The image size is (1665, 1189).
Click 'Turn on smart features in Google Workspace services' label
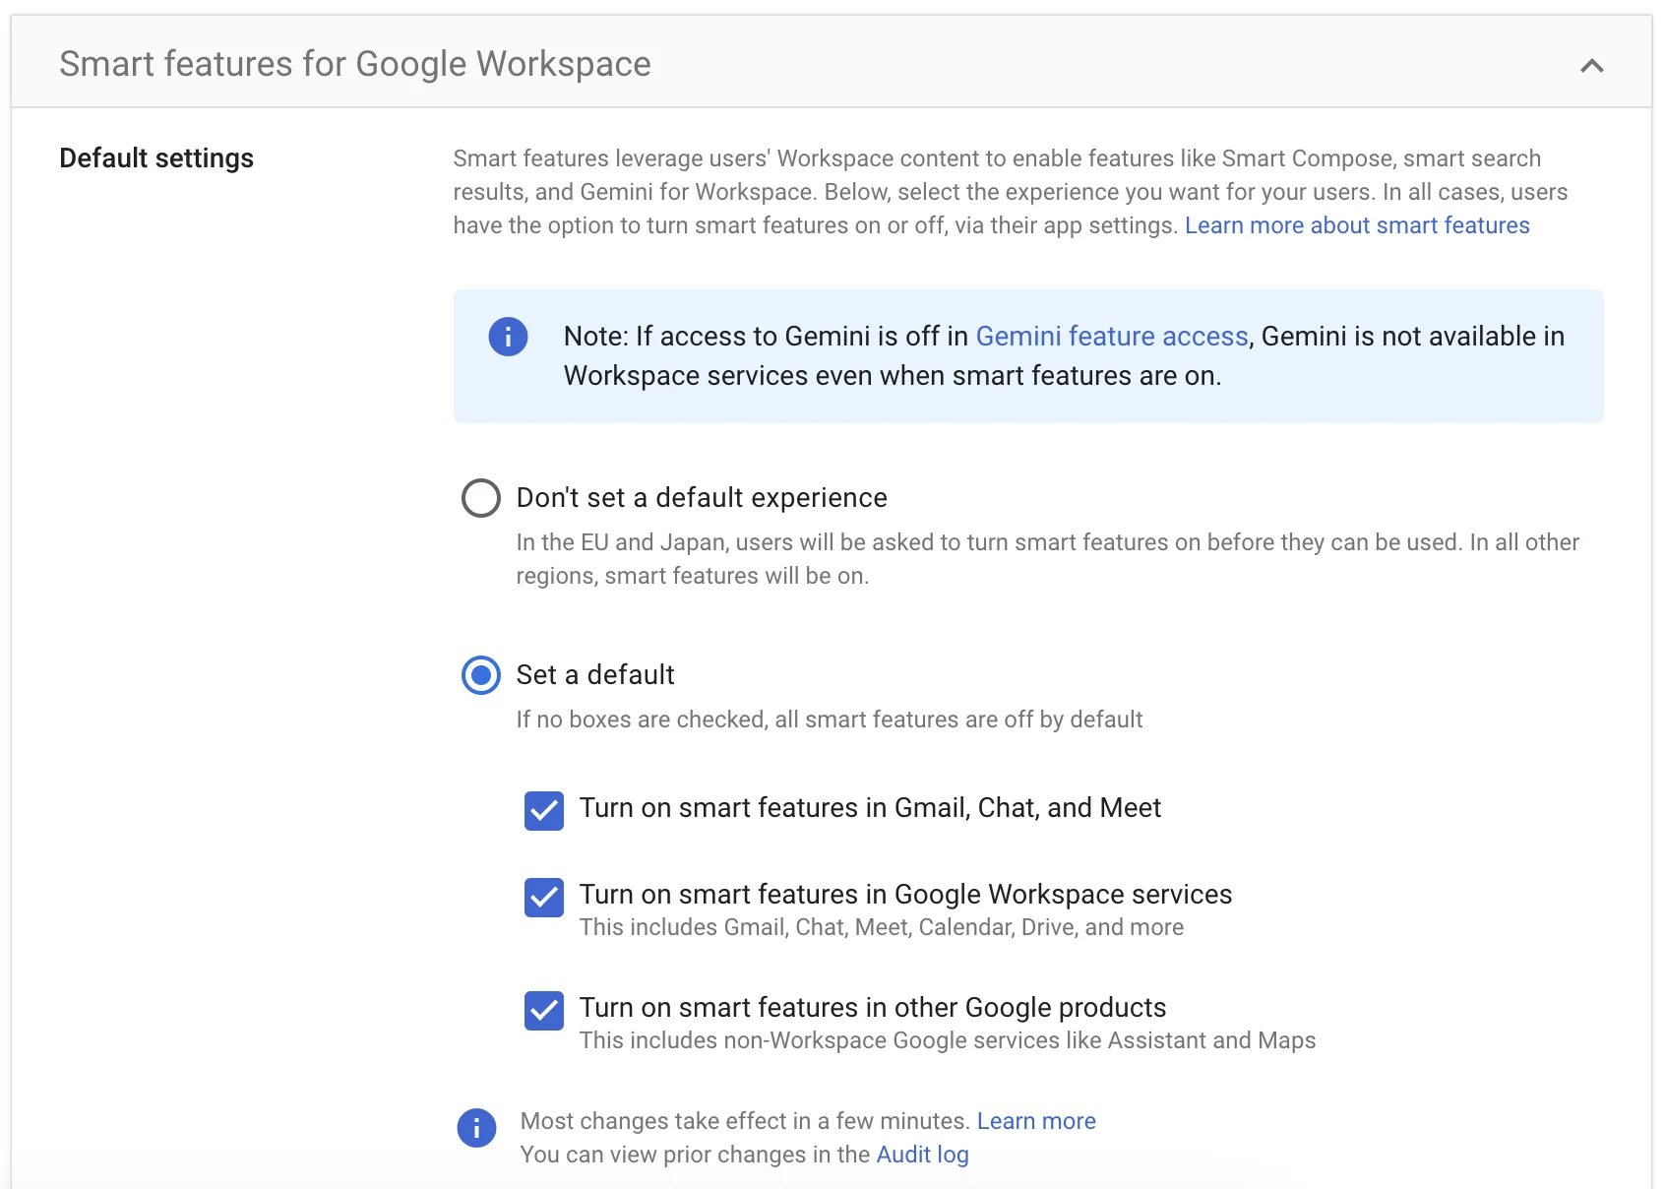[x=905, y=895]
